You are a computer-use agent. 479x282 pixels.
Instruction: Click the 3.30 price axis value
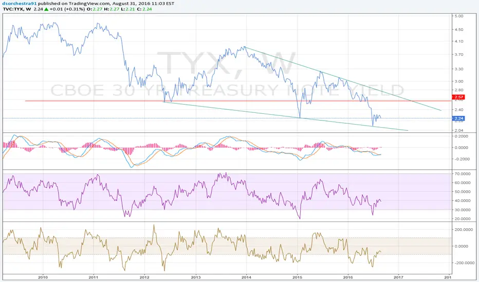459,69
